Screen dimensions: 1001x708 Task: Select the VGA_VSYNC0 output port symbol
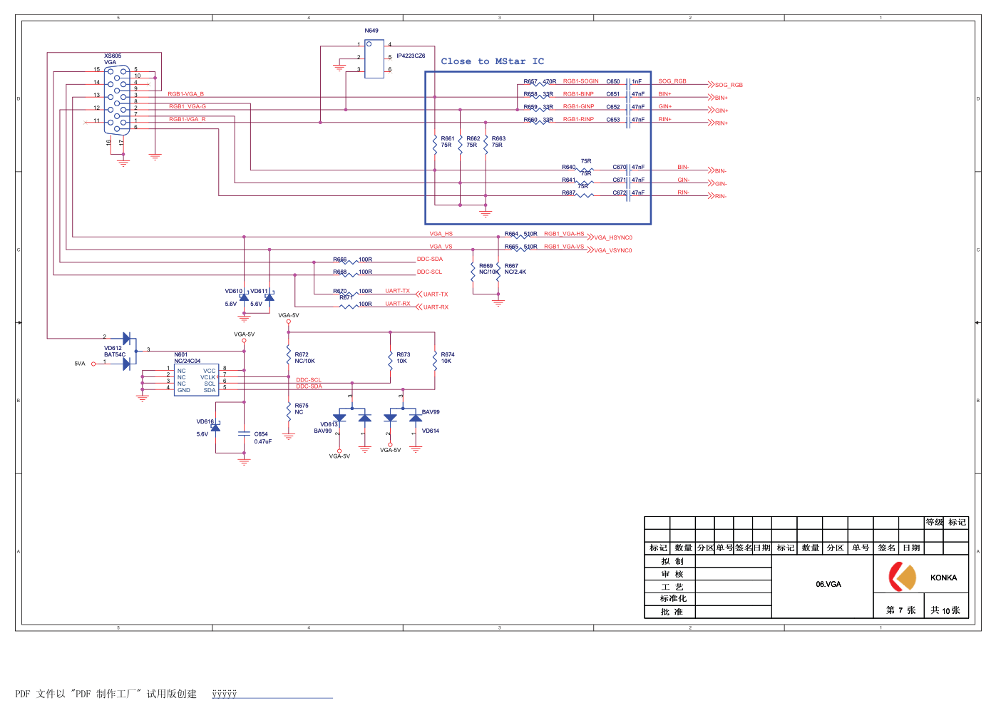pos(590,250)
